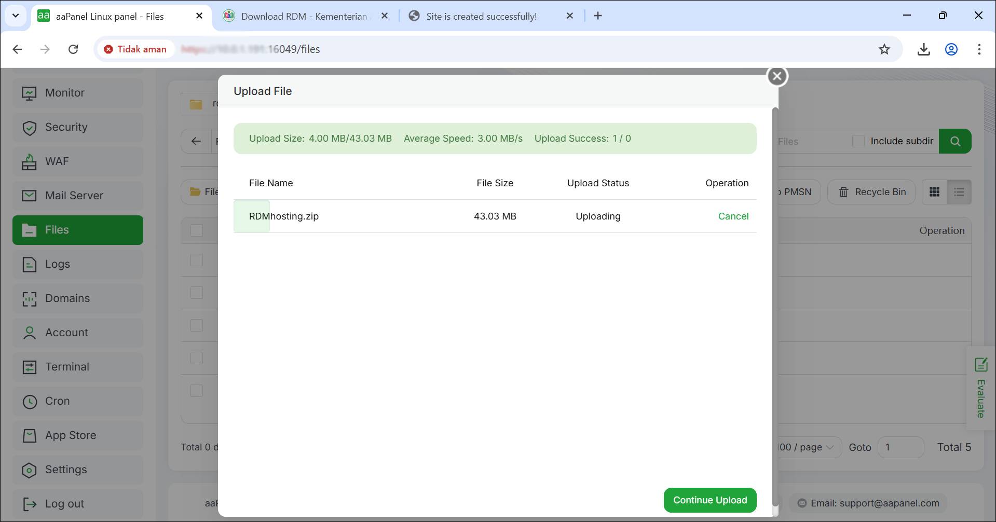Tick the select-all files header checkbox
Screen dimensions: 996x522
pyautogui.click(x=197, y=230)
